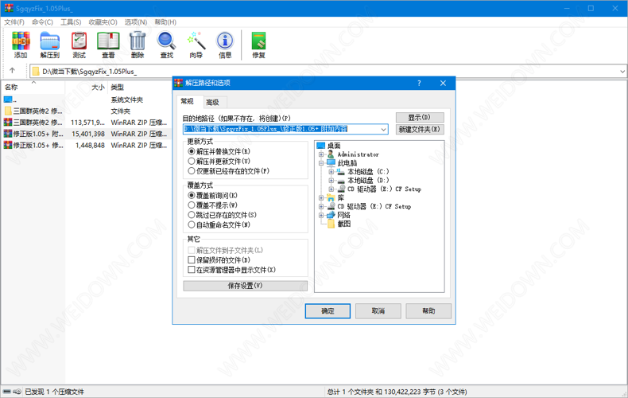Image resolution: width=628 pixels, height=398 pixels.
Task: Click the dialog help question mark
Action: [x=419, y=83]
